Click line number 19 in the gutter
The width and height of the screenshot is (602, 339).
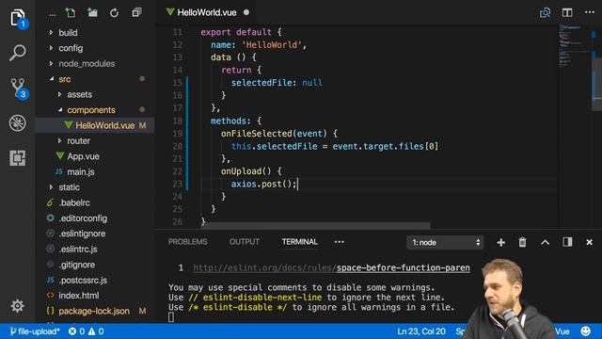coord(177,134)
